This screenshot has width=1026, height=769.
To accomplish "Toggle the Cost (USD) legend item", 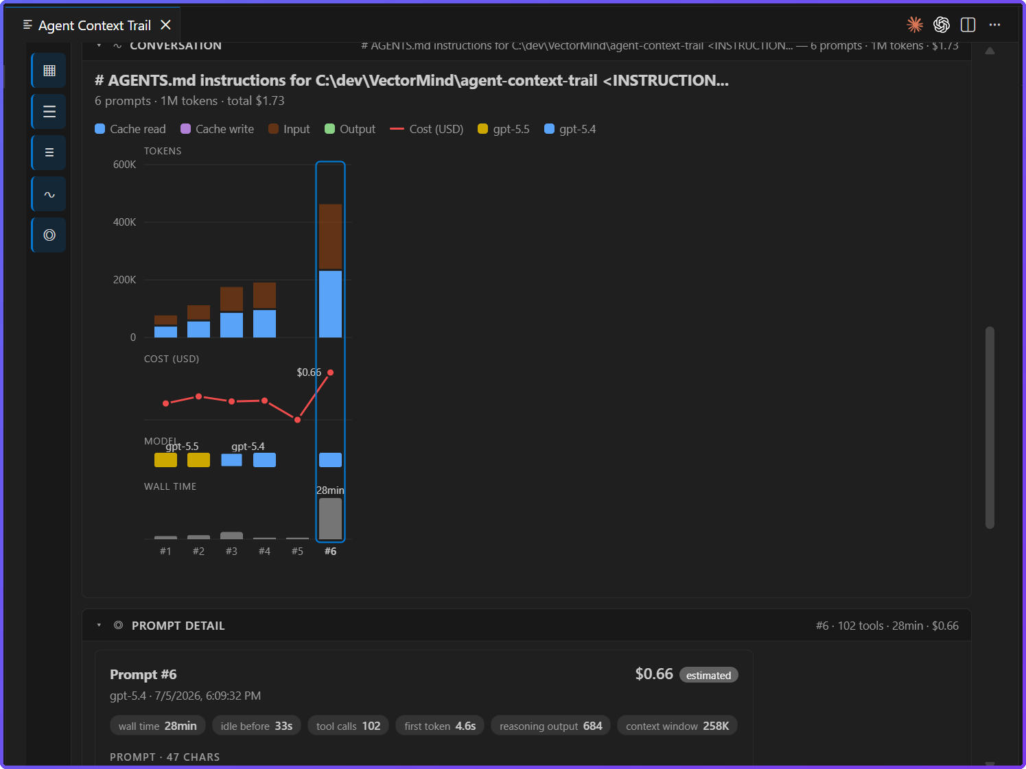I will click(426, 129).
